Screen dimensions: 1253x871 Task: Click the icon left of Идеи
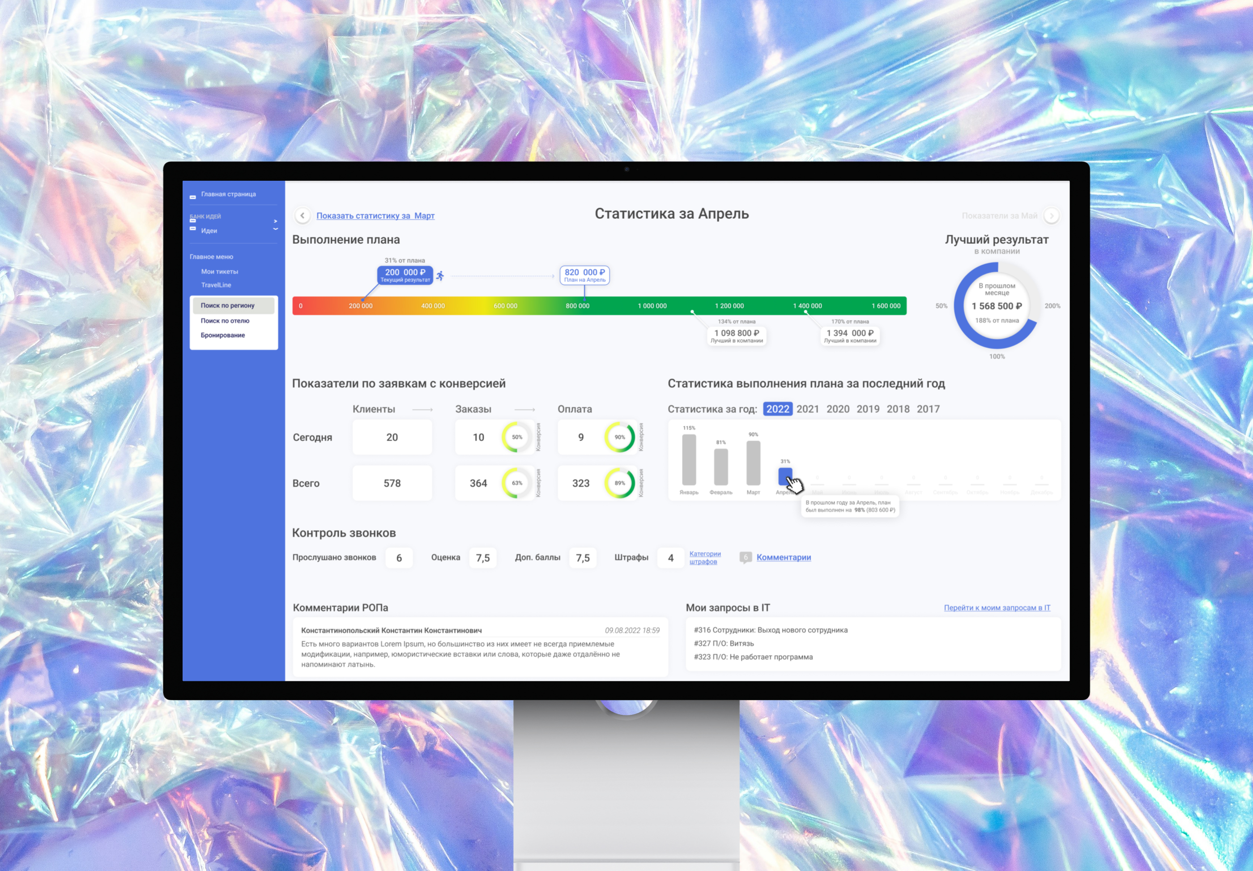coord(192,229)
